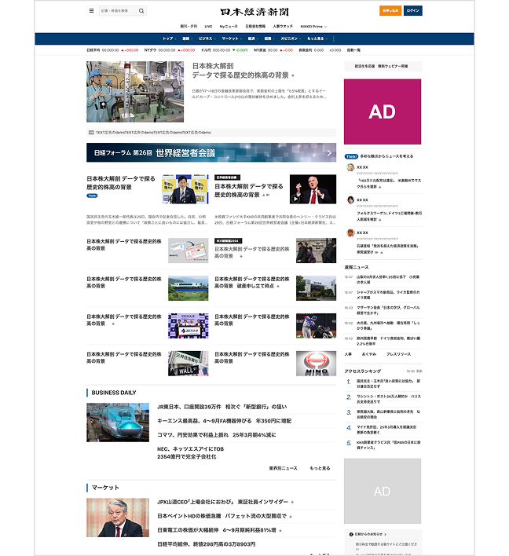
Task: Expand the 速報 navigation dropdown
Action: (187, 38)
